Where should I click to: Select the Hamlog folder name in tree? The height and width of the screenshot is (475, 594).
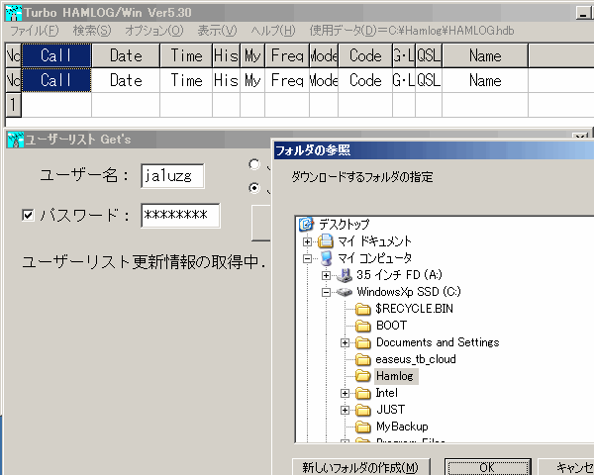pyautogui.click(x=395, y=376)
